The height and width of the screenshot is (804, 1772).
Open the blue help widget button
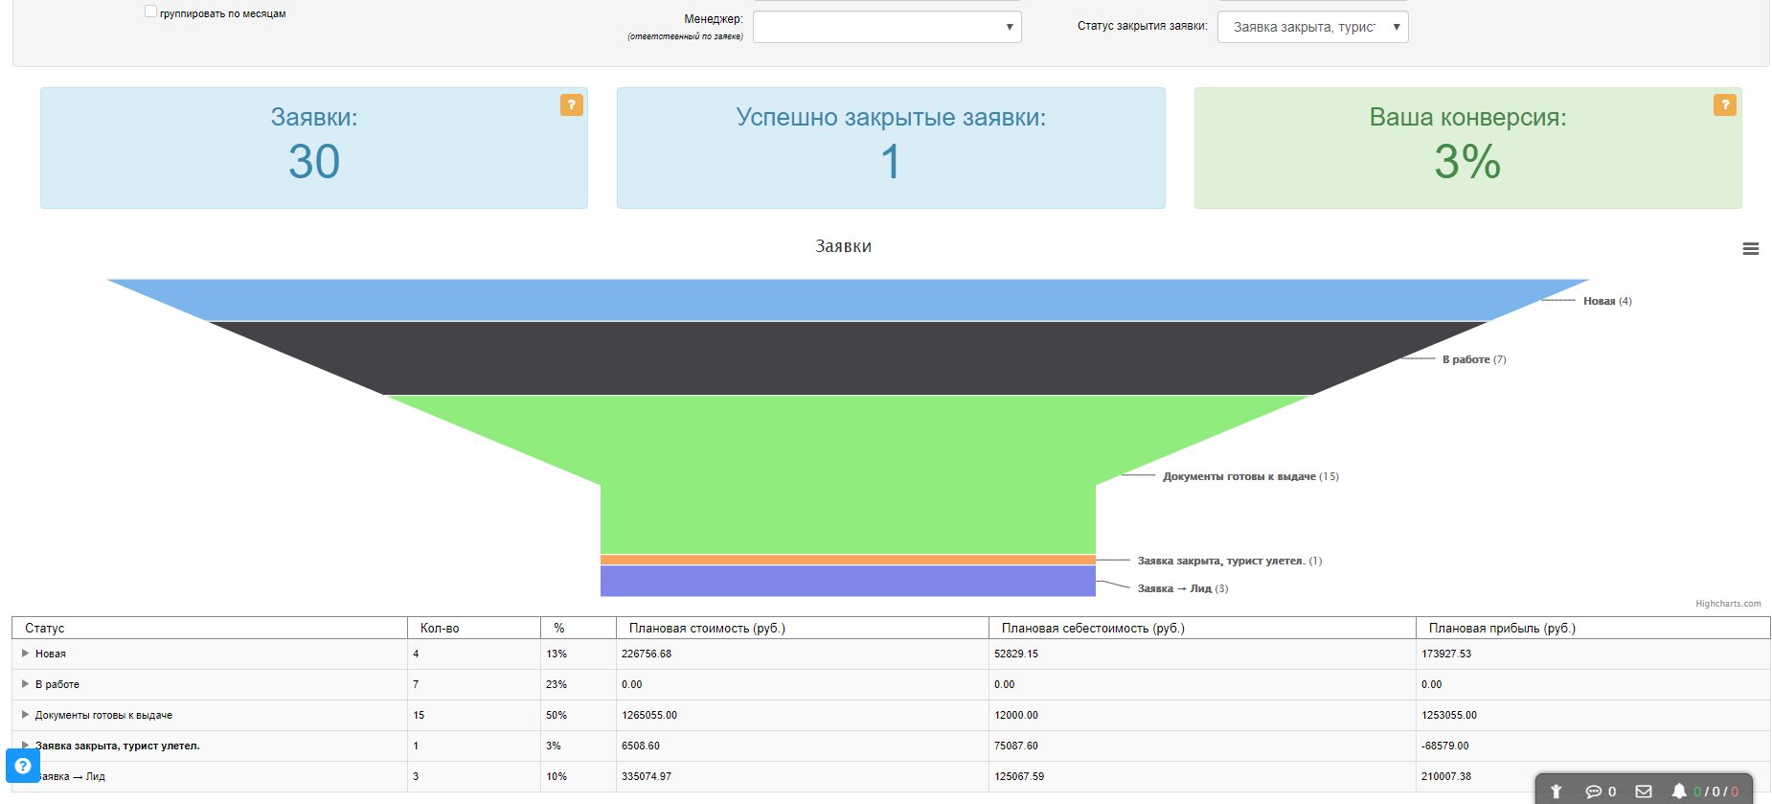tap(23, 766)
